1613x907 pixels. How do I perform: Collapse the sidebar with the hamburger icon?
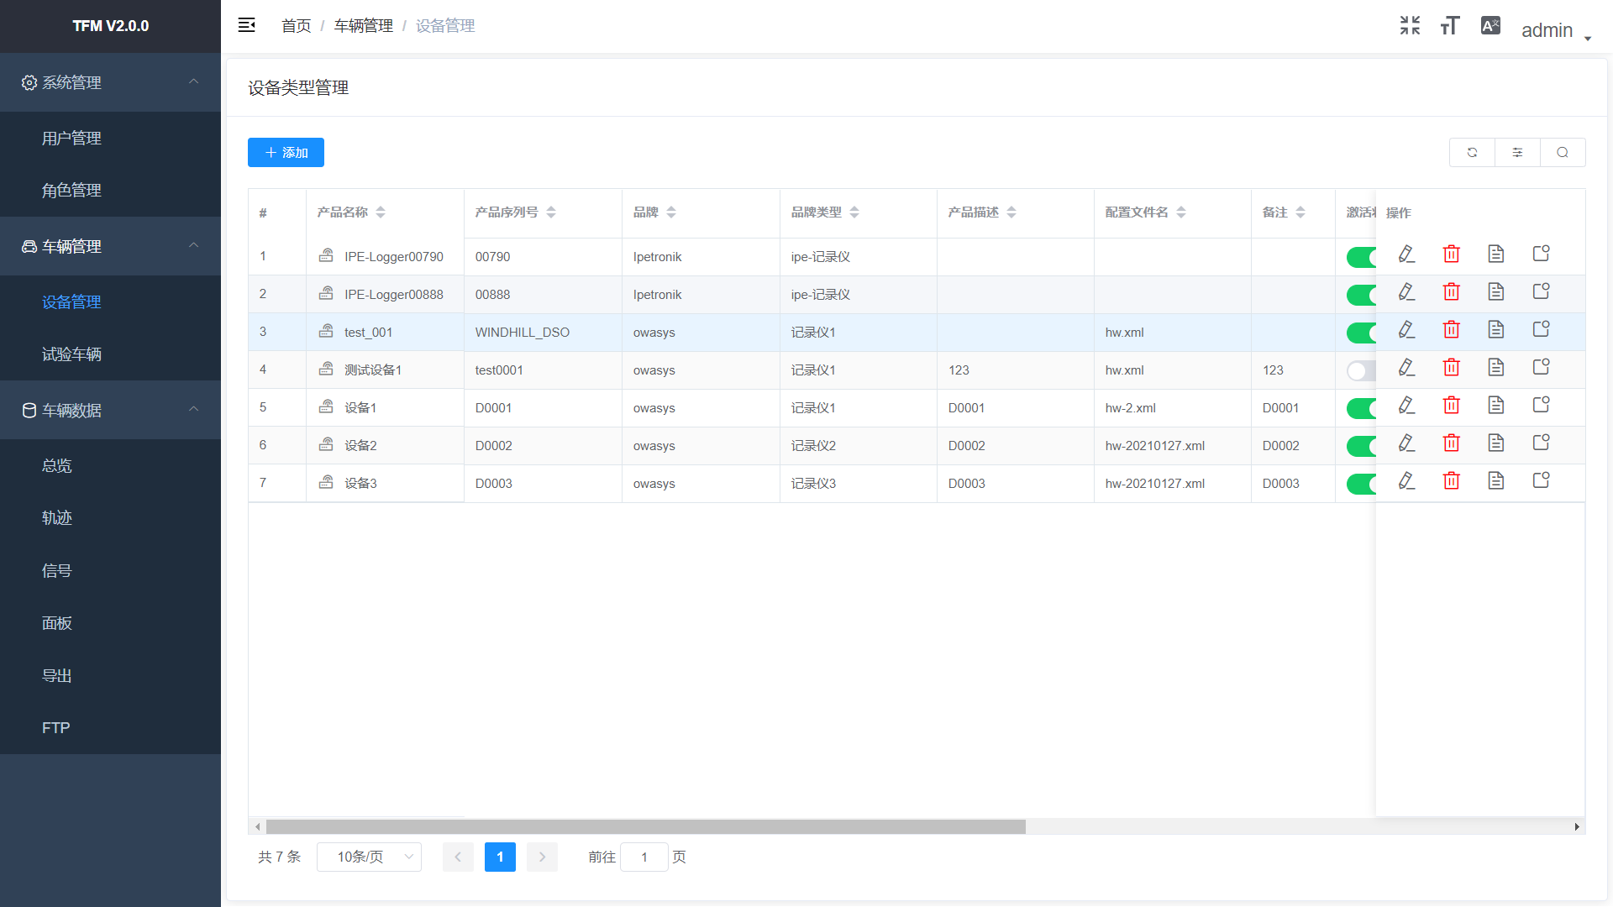point(246,25)
